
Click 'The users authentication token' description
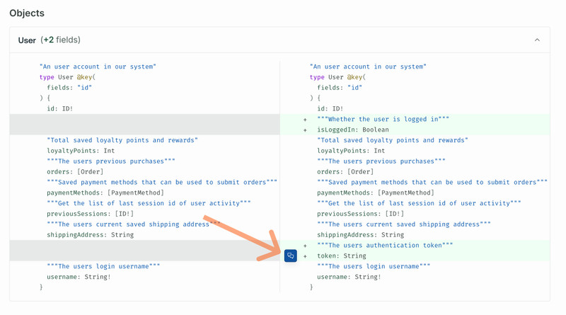click(x=385, y=246)
